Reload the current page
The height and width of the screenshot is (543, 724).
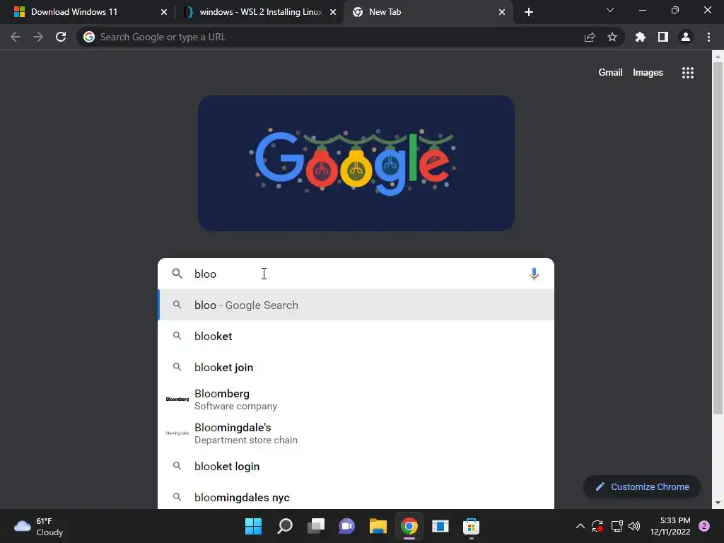[61, 37]
